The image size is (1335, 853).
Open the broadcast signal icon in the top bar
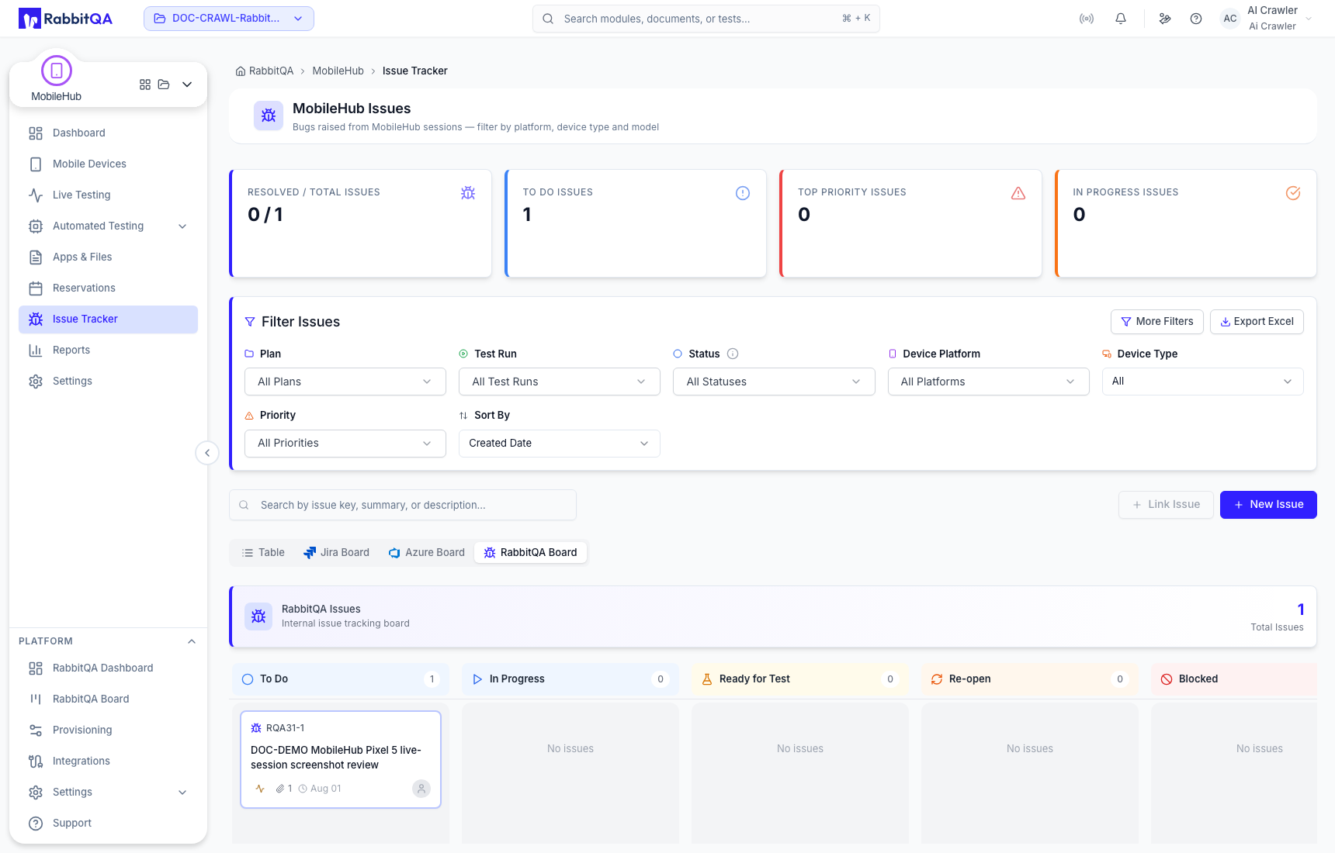tap(1087, 19)
